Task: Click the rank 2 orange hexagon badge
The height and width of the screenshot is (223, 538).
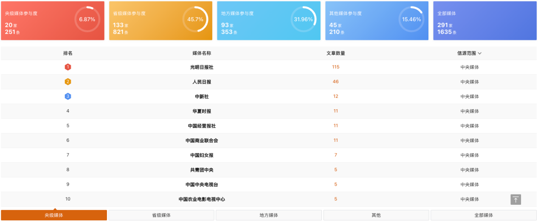Action: tap(68, 82)
